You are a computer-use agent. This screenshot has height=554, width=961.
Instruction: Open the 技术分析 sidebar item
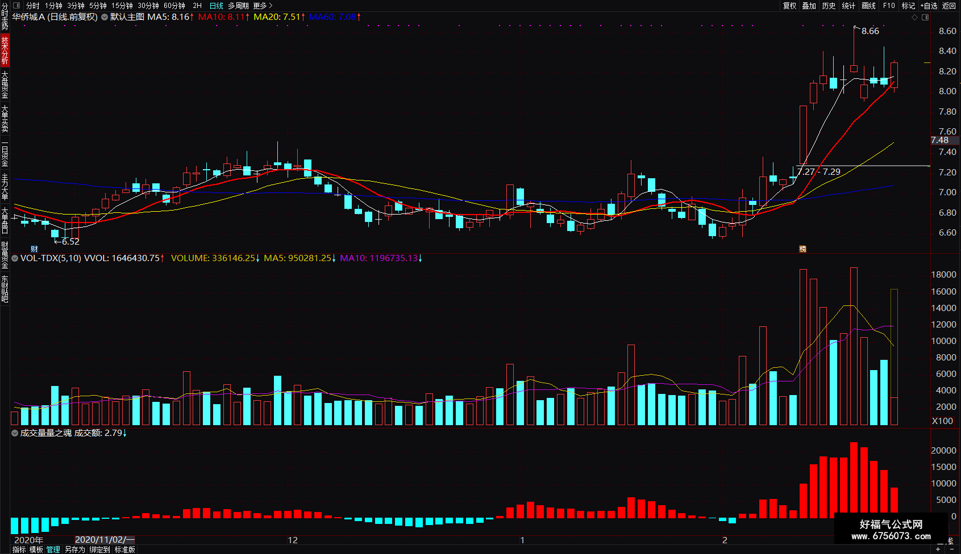point(5,50)
